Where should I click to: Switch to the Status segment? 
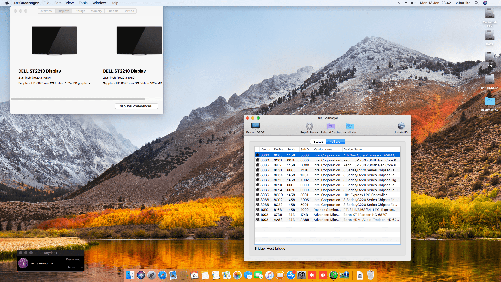[318, 141]
